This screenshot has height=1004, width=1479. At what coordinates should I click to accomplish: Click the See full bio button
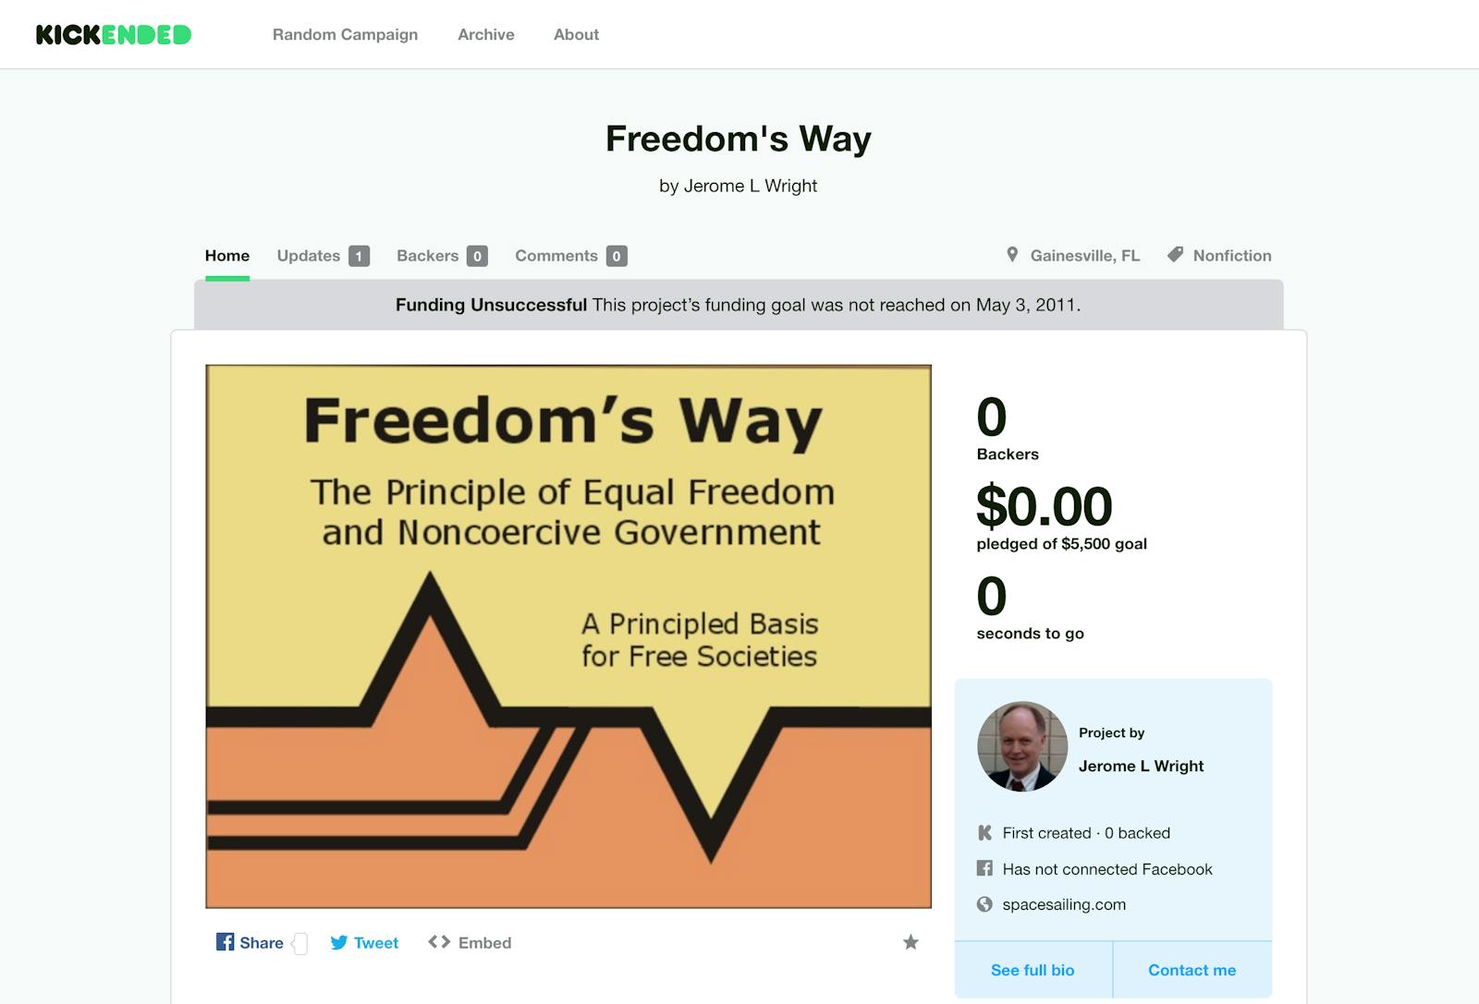click(x=1033, y=970)
